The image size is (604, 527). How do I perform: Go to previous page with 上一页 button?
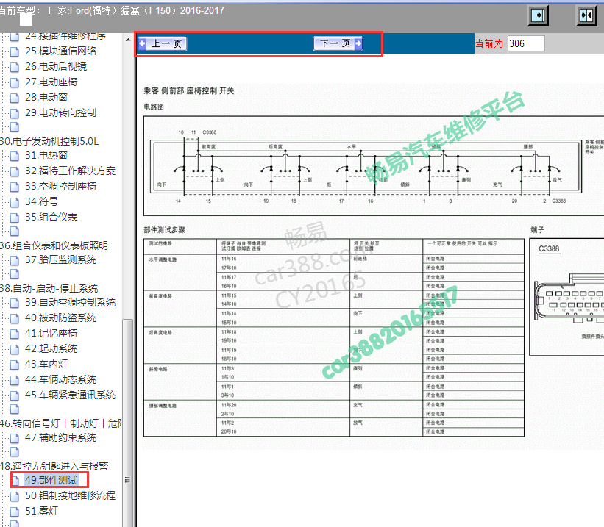(163, 43)
